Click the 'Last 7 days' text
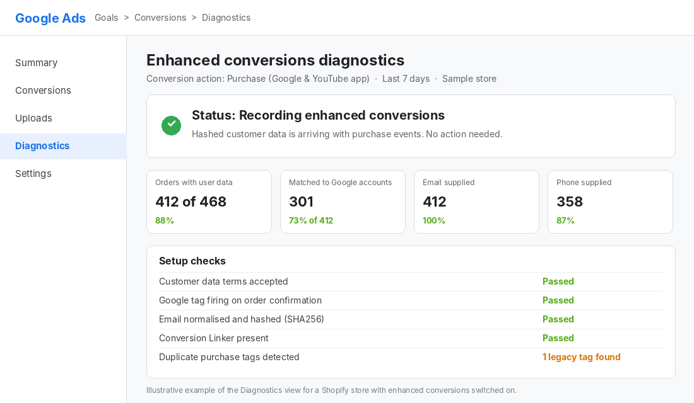The width and height of the screenshot is (694, 403). (x=406, y=79)
